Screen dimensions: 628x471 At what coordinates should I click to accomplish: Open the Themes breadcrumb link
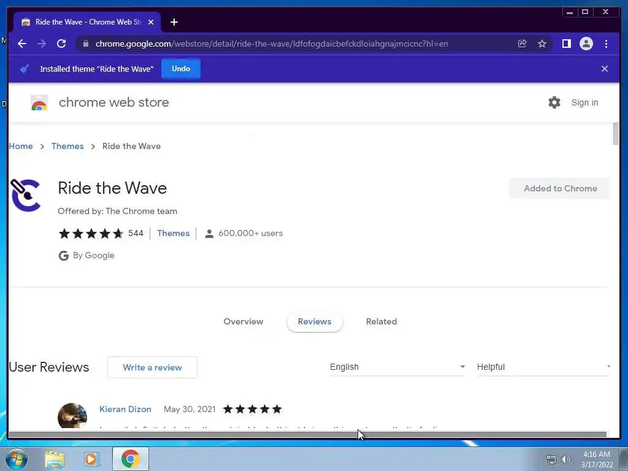click(67, 146)
